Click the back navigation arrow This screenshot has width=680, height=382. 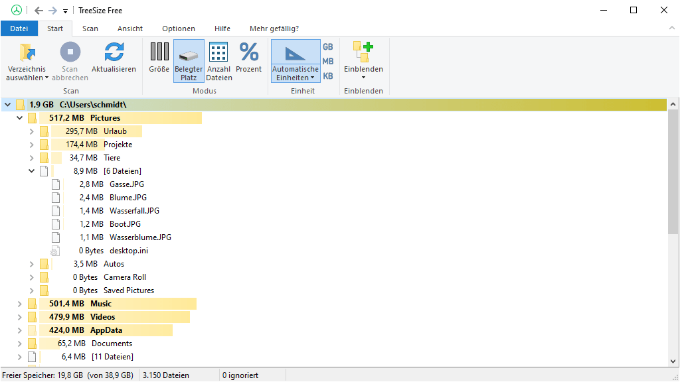point(39,11)
